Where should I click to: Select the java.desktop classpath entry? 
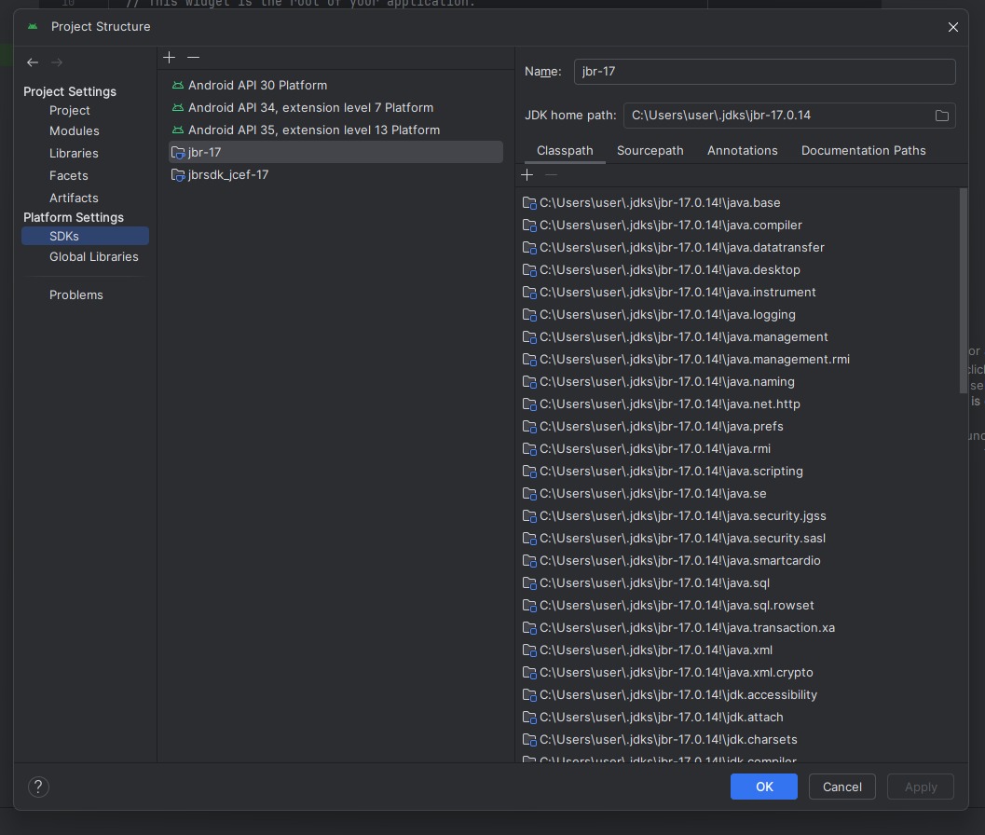[x=669, y=269]
